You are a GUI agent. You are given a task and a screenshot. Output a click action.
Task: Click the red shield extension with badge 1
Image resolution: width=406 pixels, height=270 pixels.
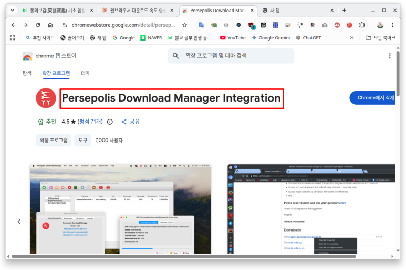(x=252, y=25)
